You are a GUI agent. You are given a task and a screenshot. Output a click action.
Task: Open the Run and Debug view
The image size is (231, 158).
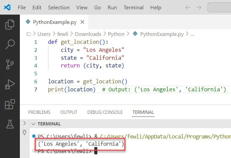pyautogui.click(x=10, y=84)
